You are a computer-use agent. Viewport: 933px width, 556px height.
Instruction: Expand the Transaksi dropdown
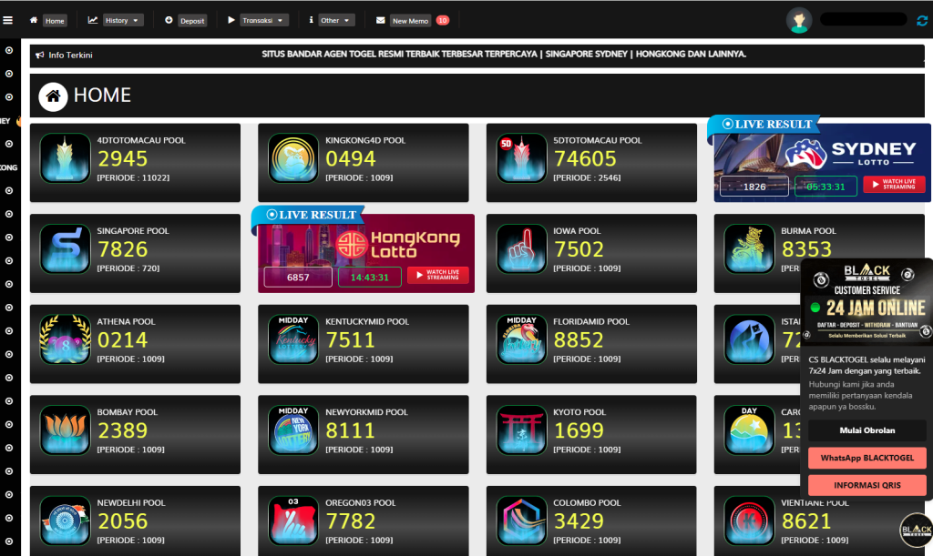(264, 21)
